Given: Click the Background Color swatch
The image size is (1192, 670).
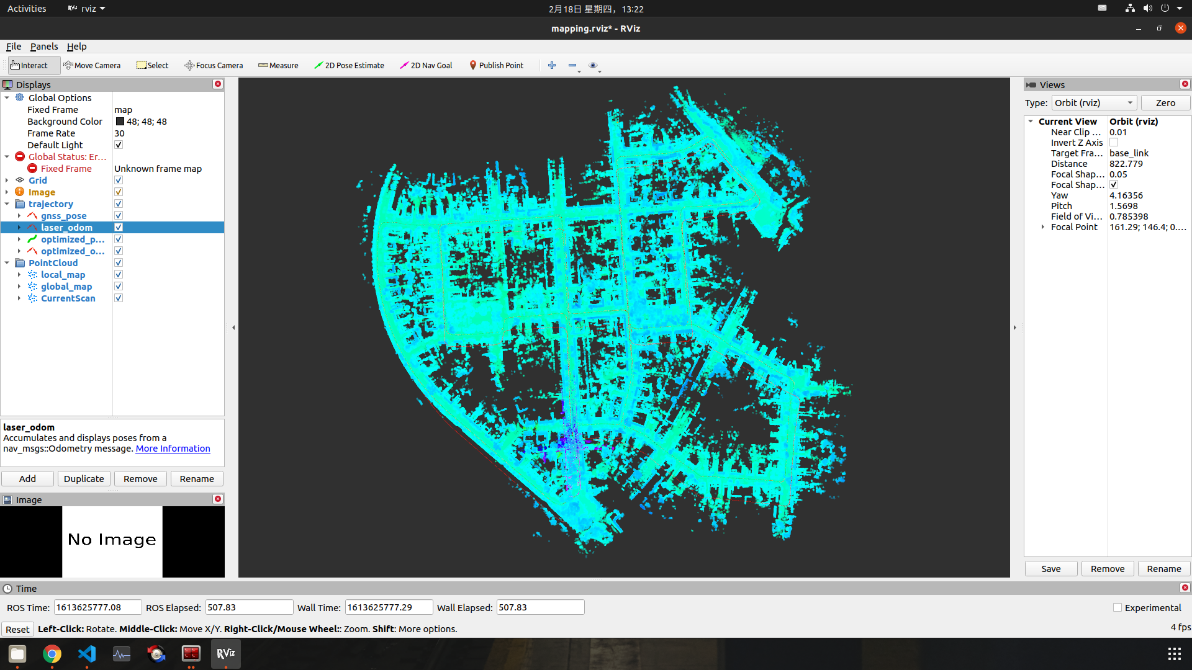Looking at the screenshot, I should 120,122.
